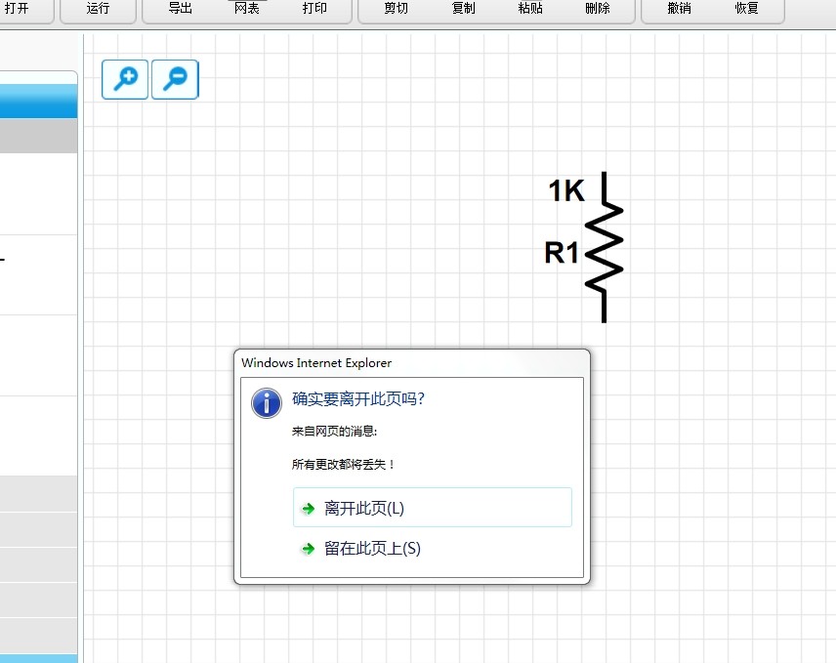Choose 离开此页(L) in the dialog
Viewport: 836px width, 663px height.
(x=433, y=508)
